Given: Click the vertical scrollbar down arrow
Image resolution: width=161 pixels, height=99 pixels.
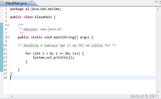Looking at the screenshot, I should tap(158, 92).
